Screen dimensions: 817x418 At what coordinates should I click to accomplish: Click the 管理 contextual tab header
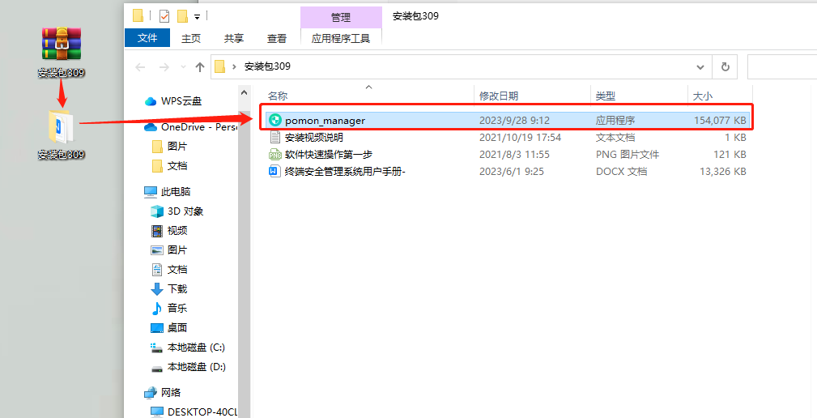[x=341, y=17]
